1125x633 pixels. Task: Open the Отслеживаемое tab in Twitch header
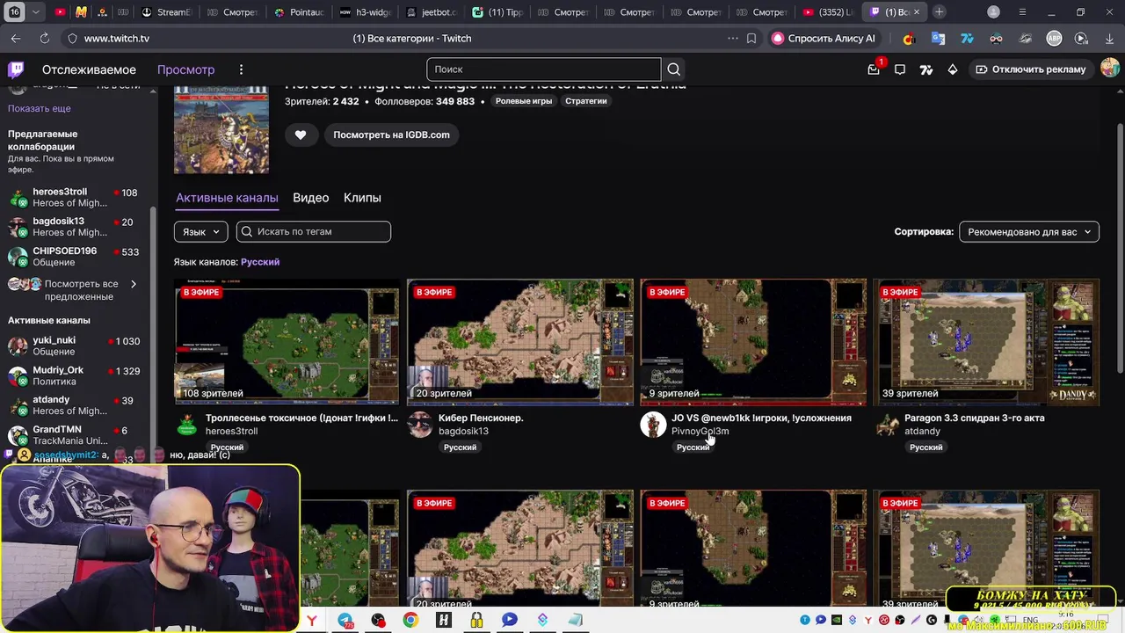click(89, 69)
